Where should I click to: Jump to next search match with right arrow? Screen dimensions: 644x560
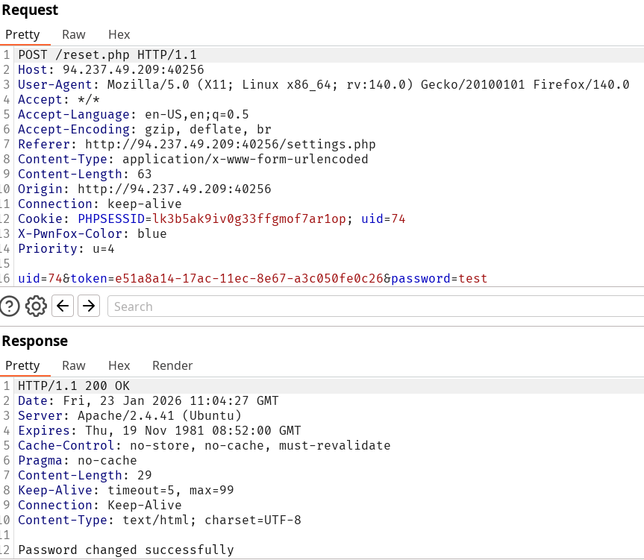[89, 306]
